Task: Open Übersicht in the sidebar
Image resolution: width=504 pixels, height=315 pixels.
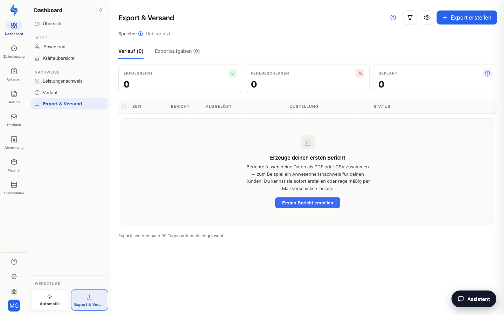Action: click(x=70, y=24)
